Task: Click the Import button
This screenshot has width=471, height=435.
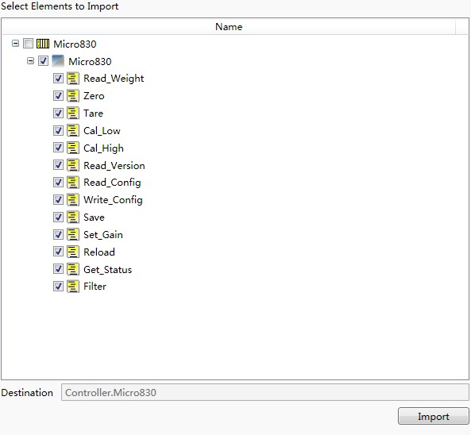Action: tap(433, 416)
